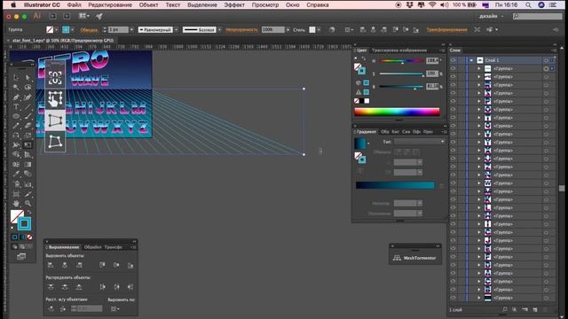Collapse the Слой 1 layer tree
Image resolution: width=568 pixels, height=319 pixels.
(471, 60)
